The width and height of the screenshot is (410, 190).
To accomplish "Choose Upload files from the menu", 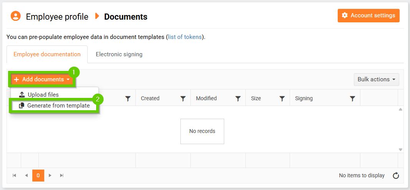I will pos(43,94).
